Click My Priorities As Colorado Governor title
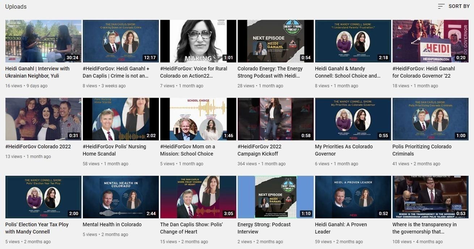 coord(344,150)
